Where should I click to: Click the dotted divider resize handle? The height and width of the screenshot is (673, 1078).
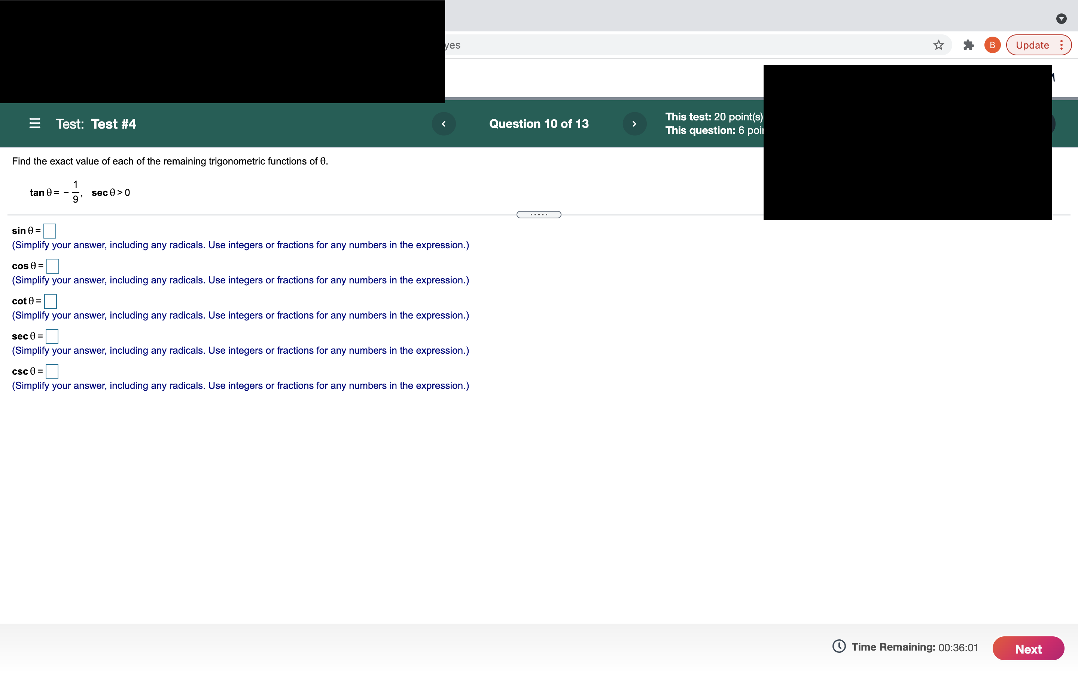click(x=539, y=215)
